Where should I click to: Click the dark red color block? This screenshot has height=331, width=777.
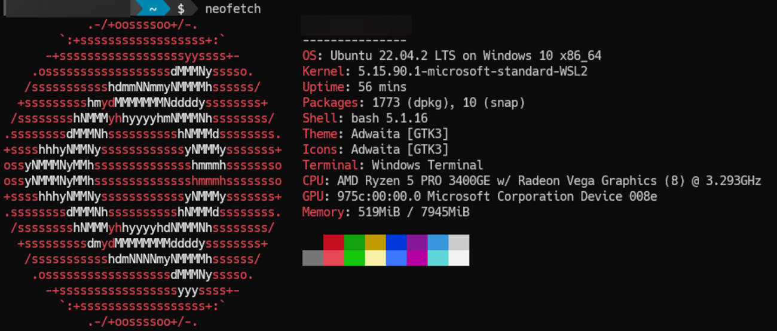tap(334, 242)
